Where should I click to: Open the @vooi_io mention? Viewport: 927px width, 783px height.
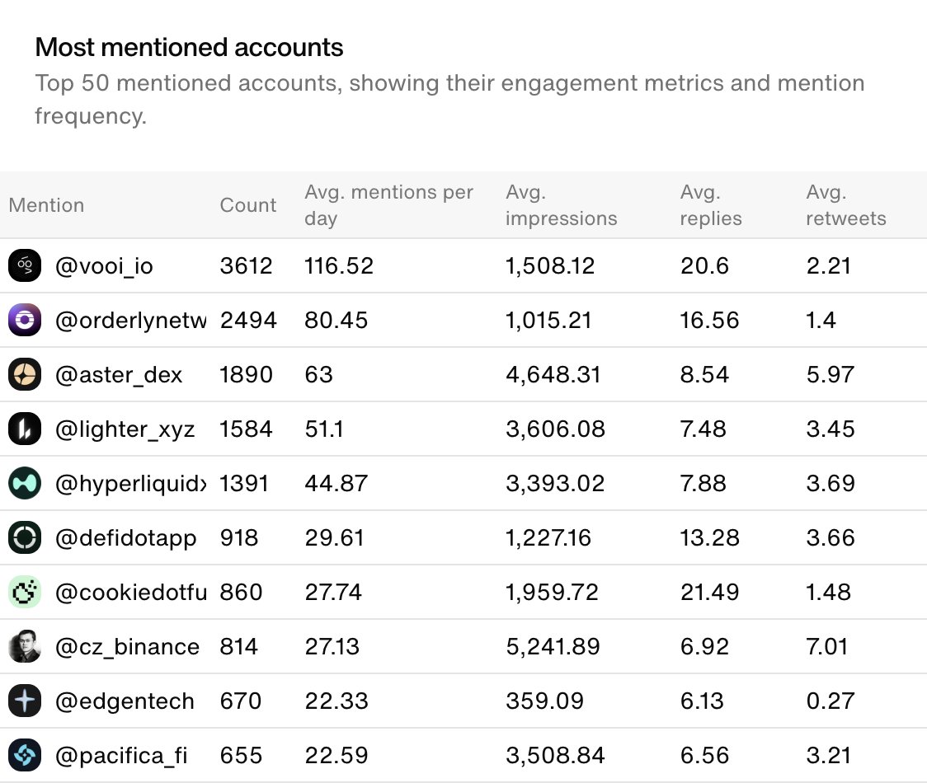104,266
